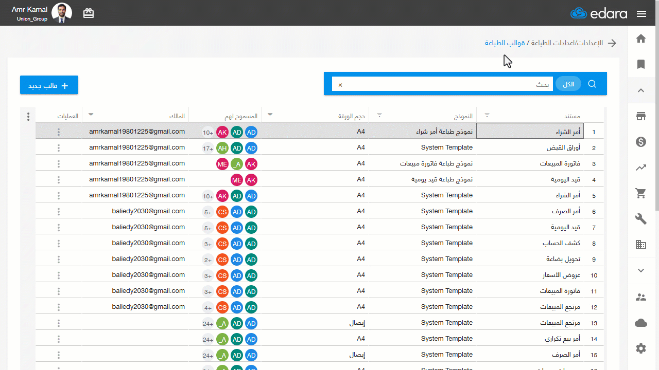Clear the search field with the x
Screen dimensions: 659x370
click(x=340, y=84)
